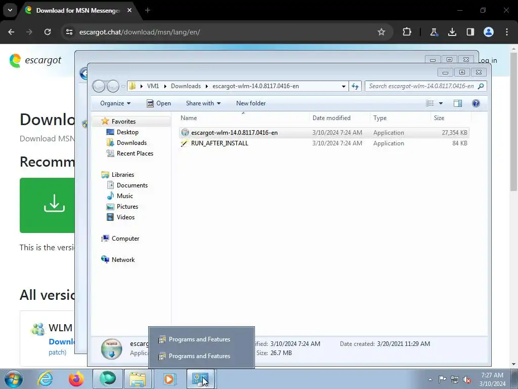
Task: Open Downloads in Favorites sidebar
Action: tap(132, 142)
